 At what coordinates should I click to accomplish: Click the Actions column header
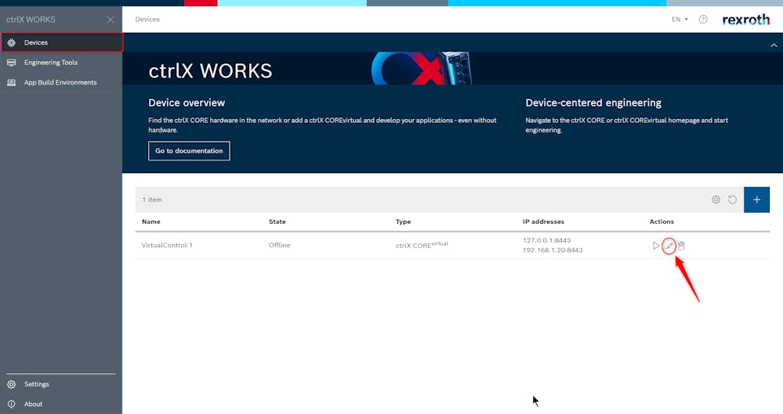pyautogui.click(x=662, y=221)
